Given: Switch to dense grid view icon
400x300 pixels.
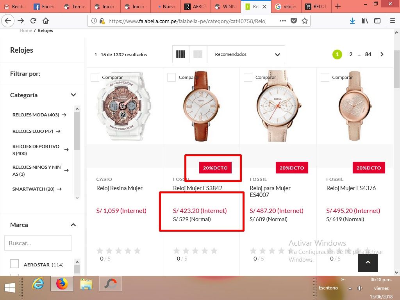Looking at the screenshot, I should pyautogui.click(x=180, y=54).
